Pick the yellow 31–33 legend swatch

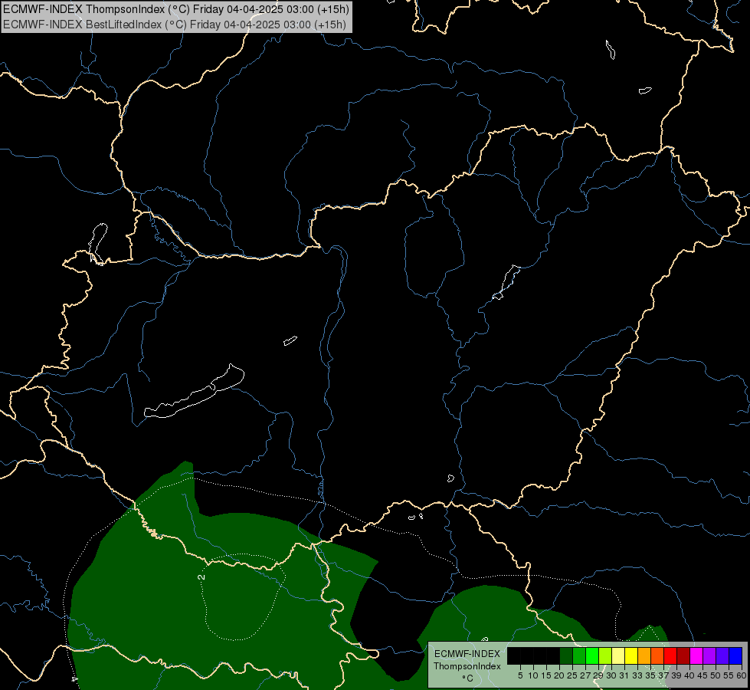(631, 655)
